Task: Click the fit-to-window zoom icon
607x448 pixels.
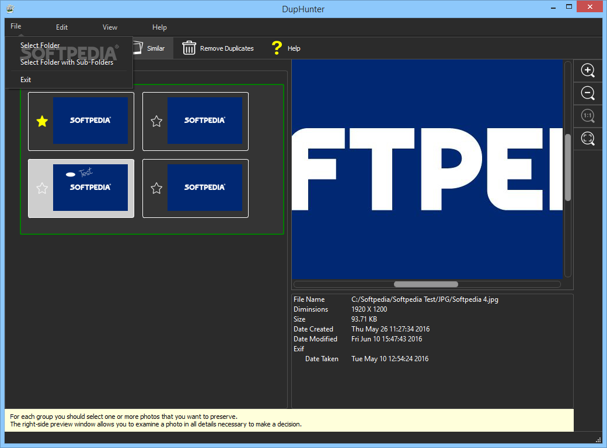Action: coord(588,139)
